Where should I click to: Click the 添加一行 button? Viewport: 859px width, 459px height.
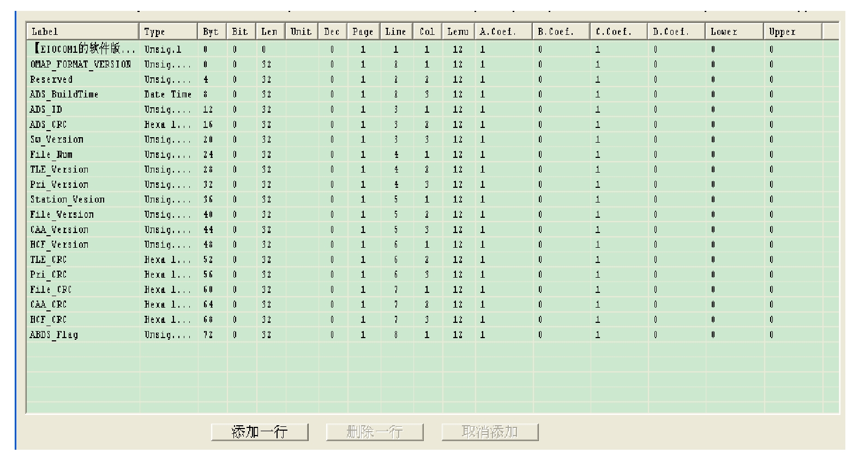coord(260,432)
